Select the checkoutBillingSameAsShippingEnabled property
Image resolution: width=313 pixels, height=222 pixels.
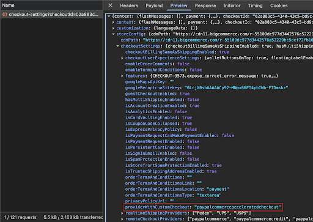(x=177, y=52)
